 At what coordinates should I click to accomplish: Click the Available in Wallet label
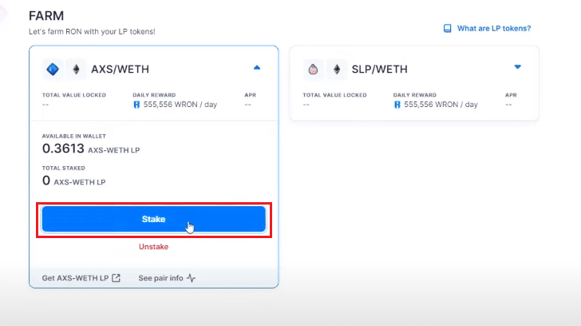pos(74,136)
